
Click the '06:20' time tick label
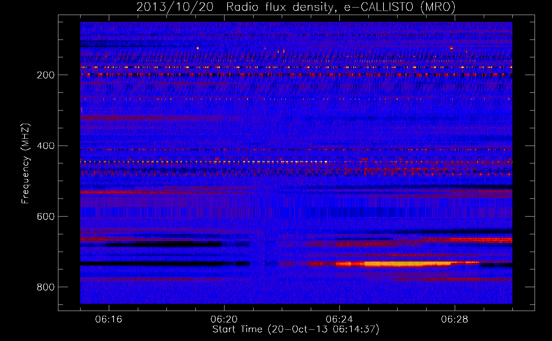224,320
